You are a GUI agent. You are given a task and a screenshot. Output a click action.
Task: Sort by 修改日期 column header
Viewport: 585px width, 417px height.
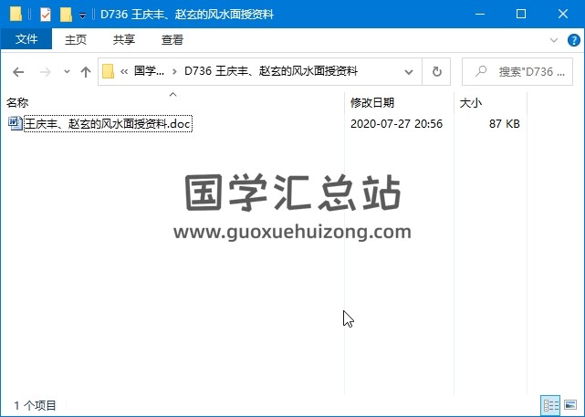pyautogui.click(x=372, y=102)
